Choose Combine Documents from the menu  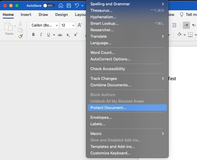tap(127, 85)
